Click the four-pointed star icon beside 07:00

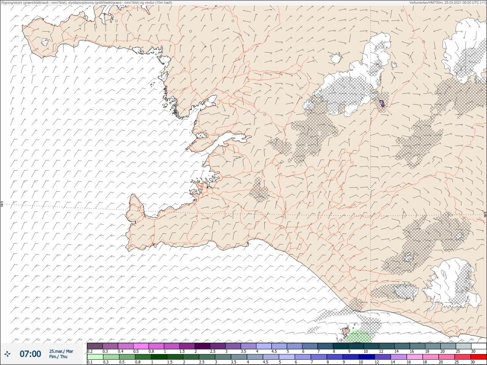8,354
